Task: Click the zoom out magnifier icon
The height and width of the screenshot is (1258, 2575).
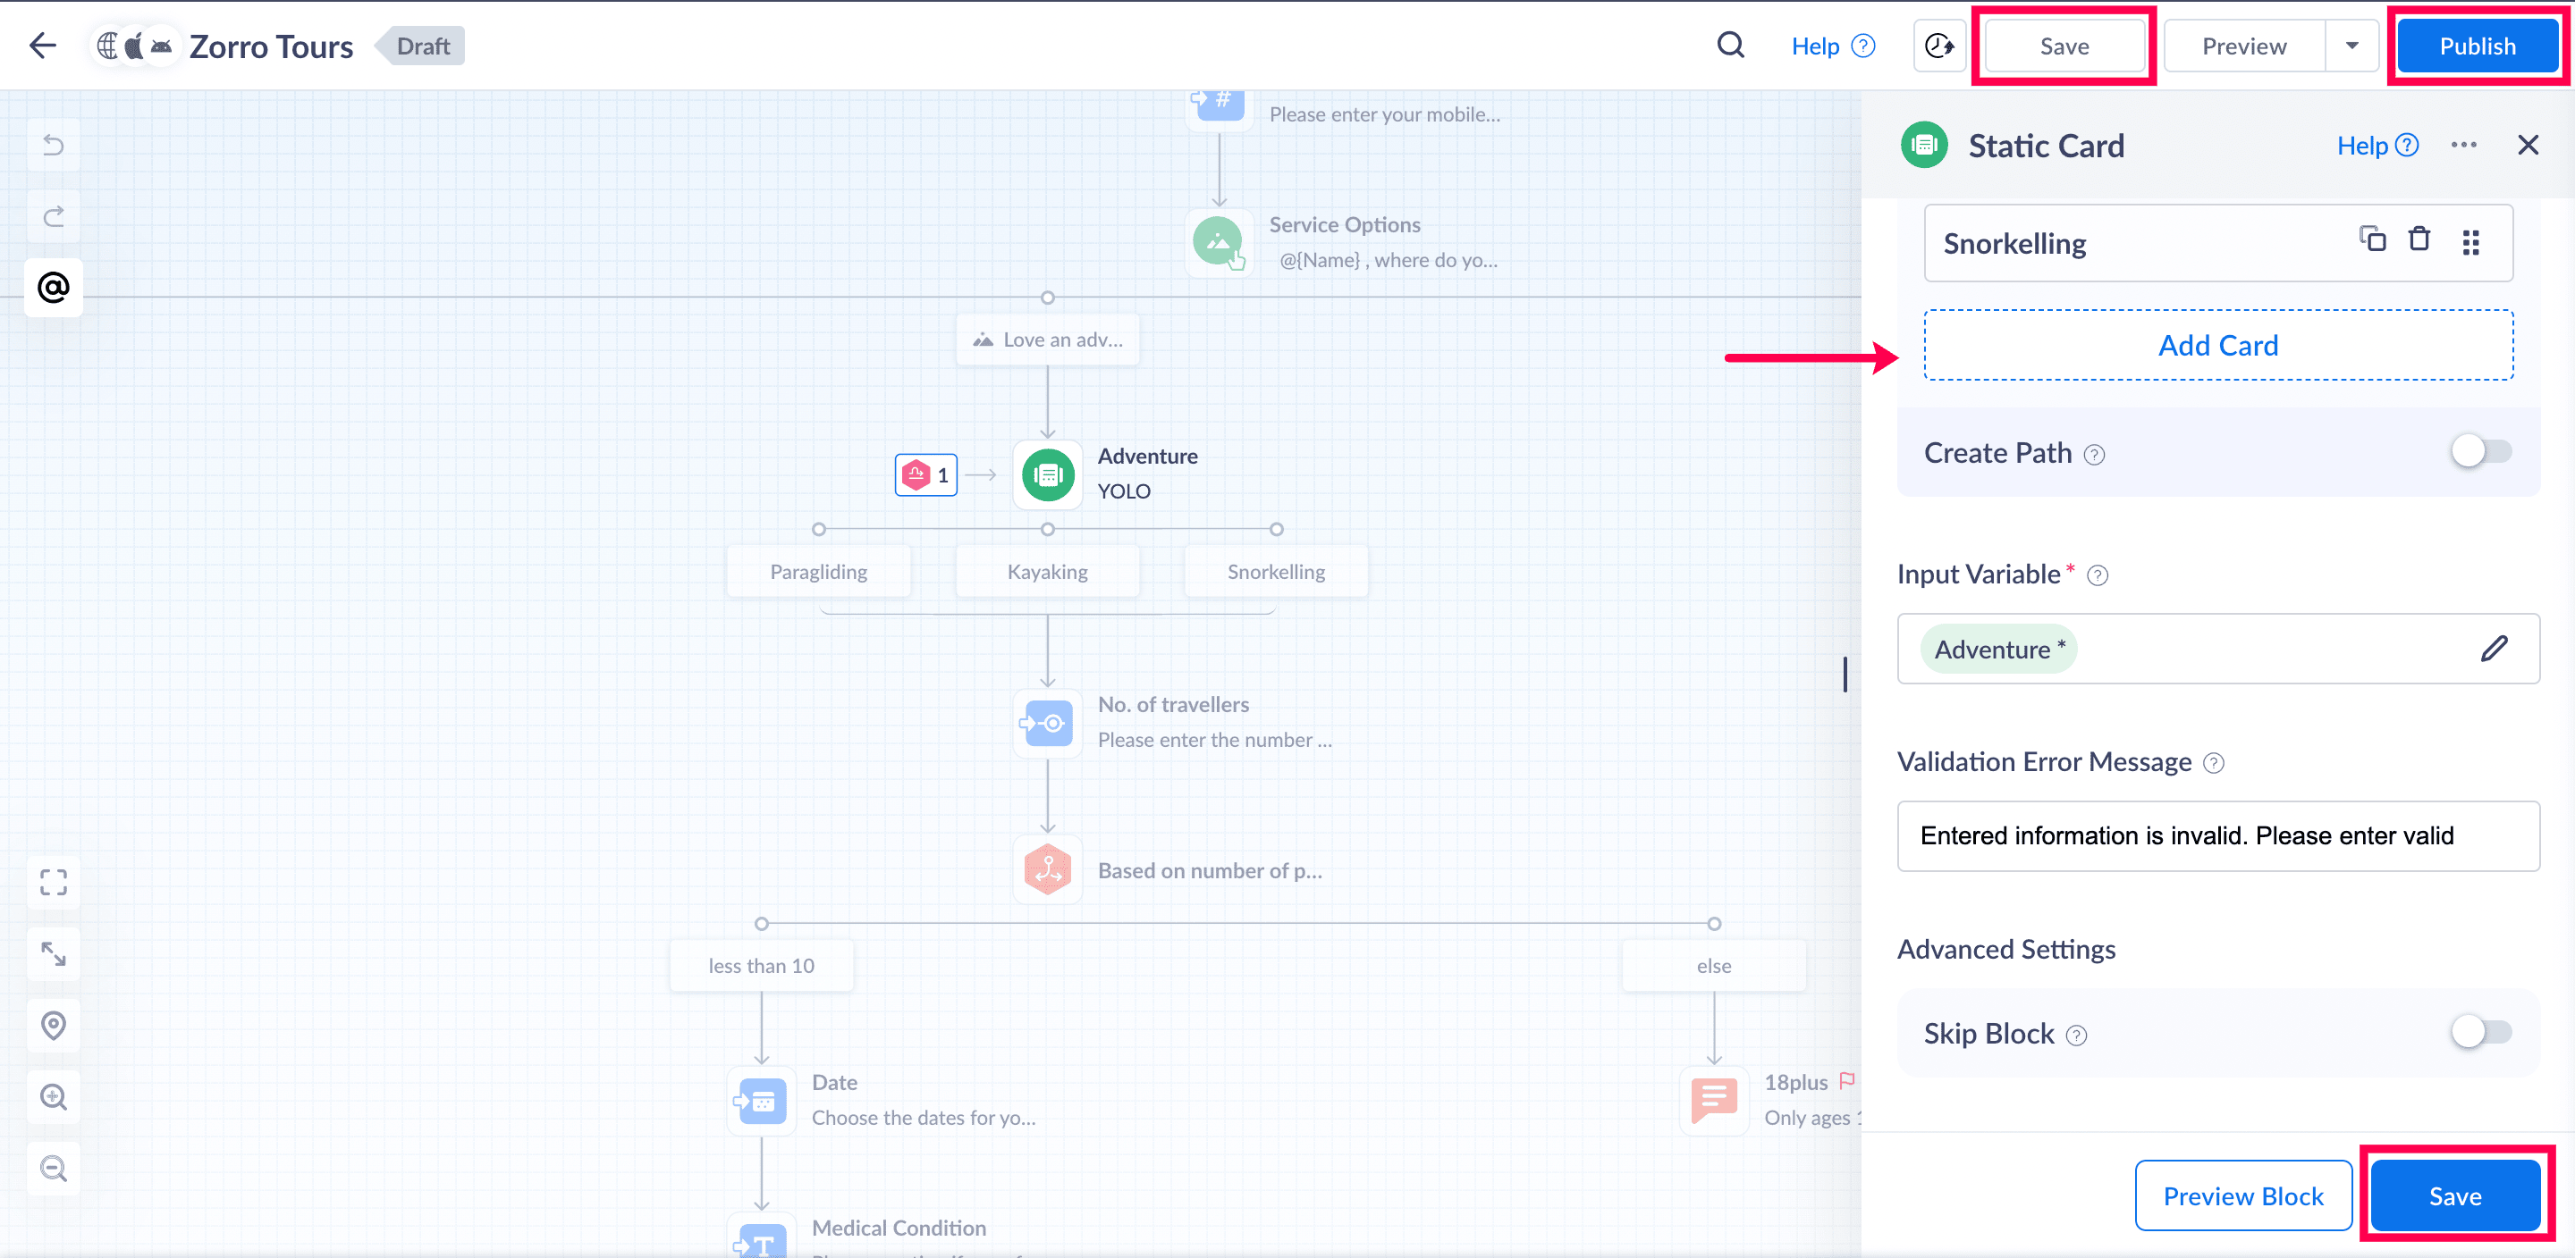Action: point(53,1168)
